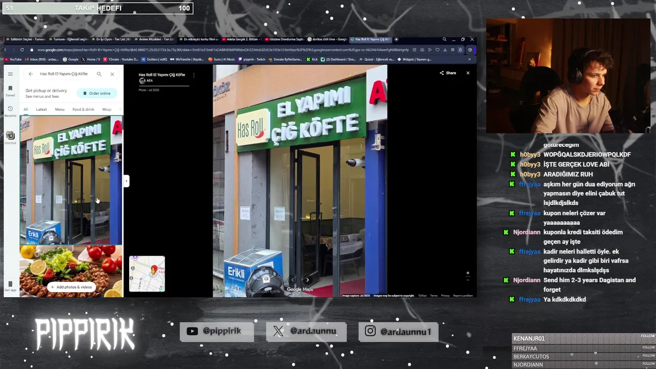Switch to the Anime Müzikleri Tier List tab

[x=154, y=39]
